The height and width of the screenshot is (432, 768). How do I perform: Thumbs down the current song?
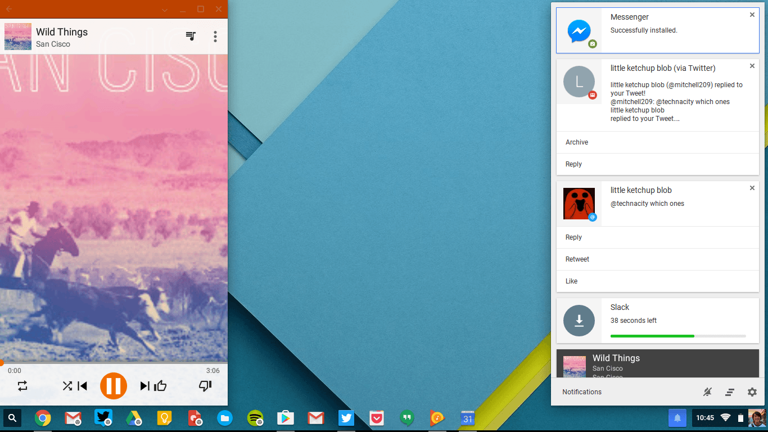pos(205,386)
